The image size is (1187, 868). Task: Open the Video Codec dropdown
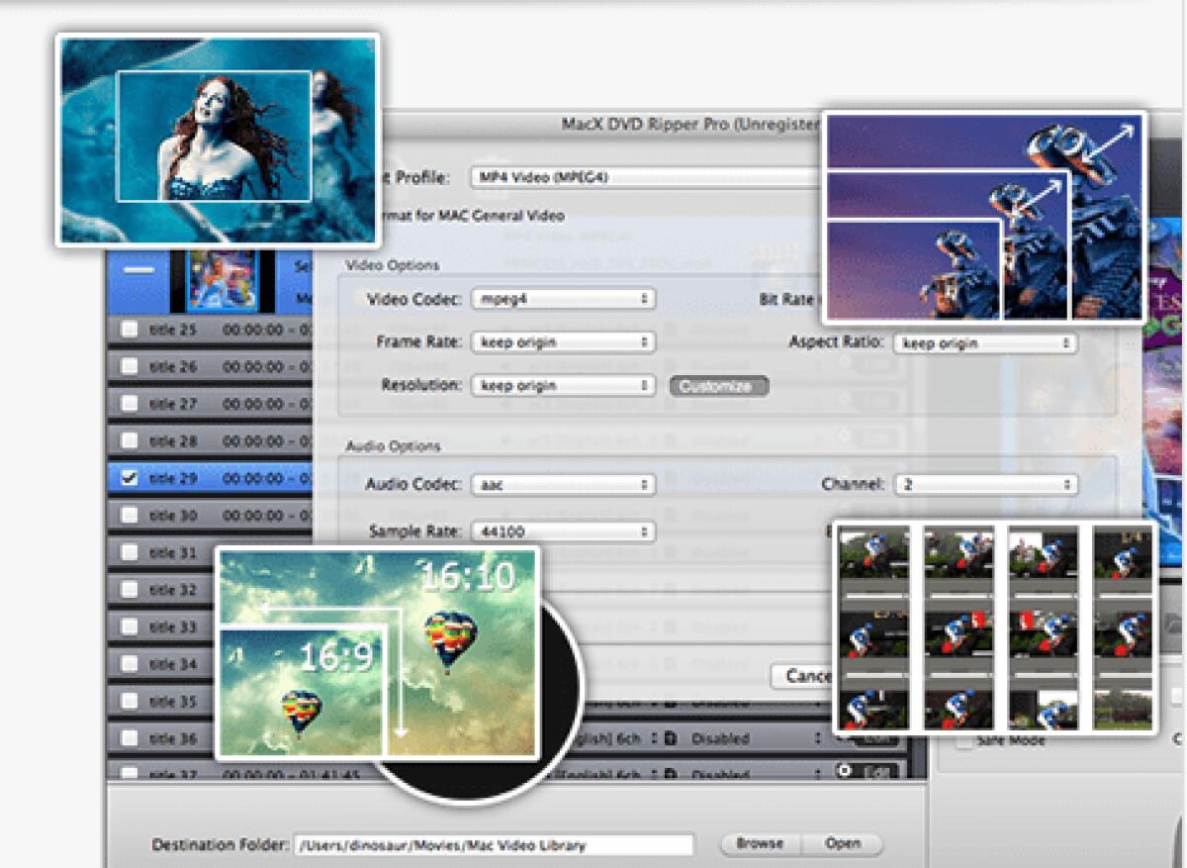564,298
